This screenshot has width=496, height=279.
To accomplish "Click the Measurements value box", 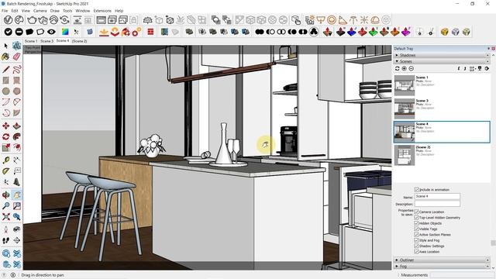I will (x=462, y=275).
